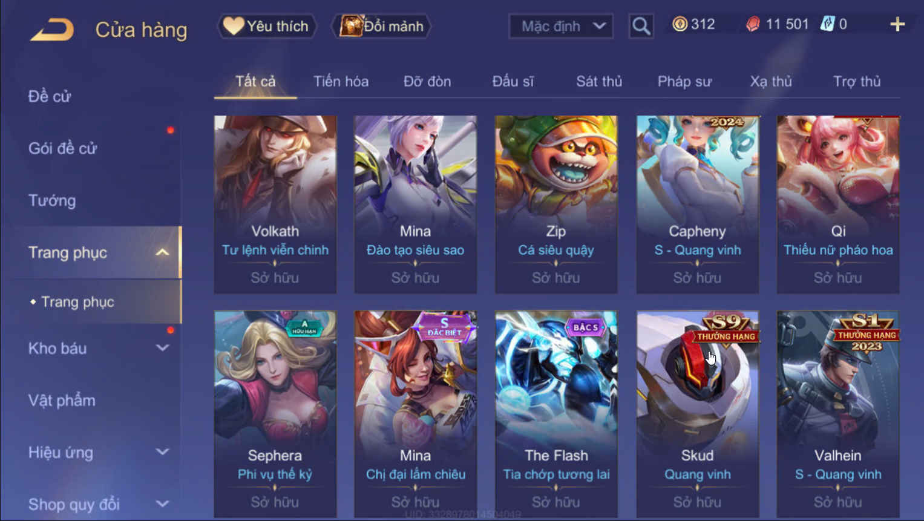The image size is (924, 521).
Task: Open Tướng in the sidebar
Action: tap(52, 200)
